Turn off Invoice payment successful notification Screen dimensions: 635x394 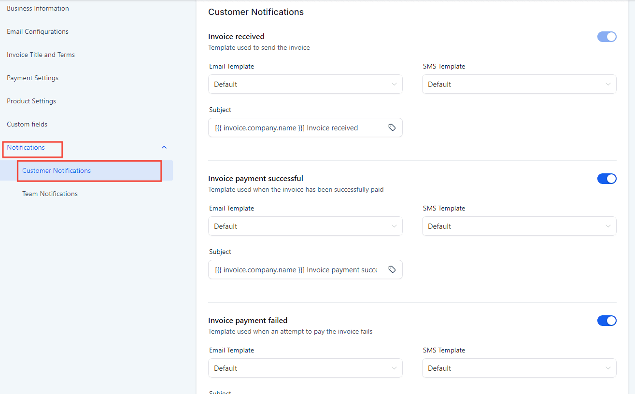[x=607, y=178]
